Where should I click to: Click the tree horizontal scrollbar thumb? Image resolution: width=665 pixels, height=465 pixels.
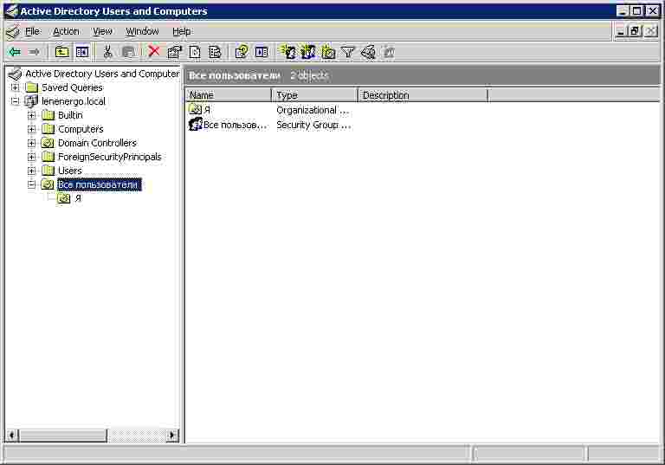click(x=62, y=435)
